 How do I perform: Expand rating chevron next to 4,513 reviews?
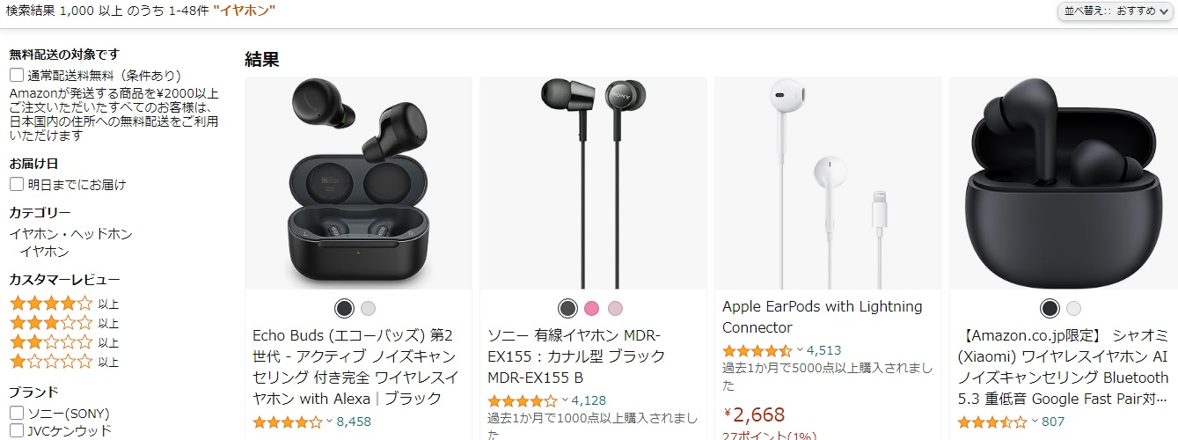click(x=799, y=350)
